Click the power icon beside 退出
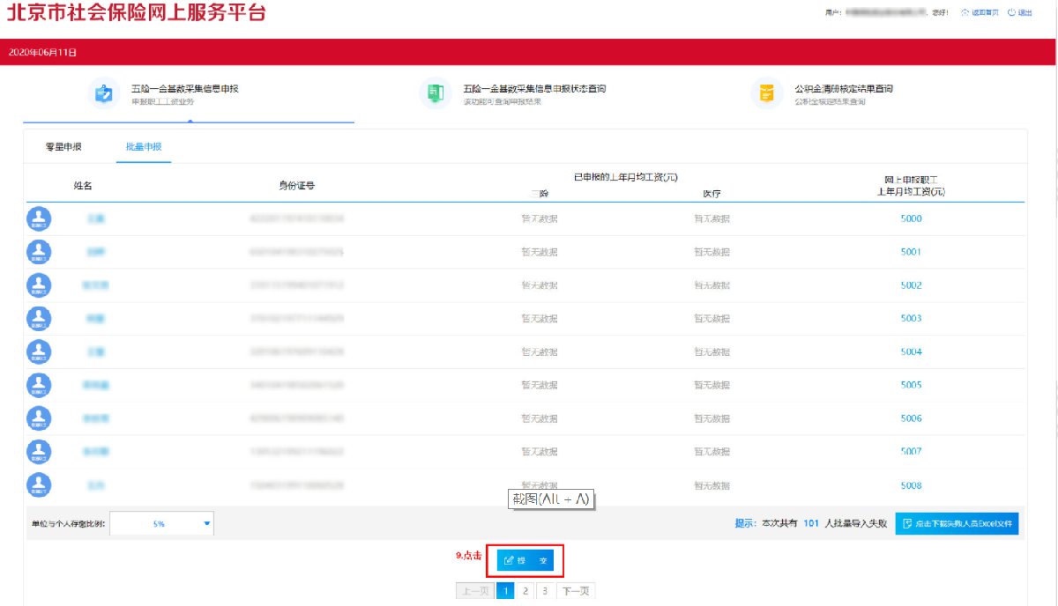Viewport: 1058px width, 606px height. click(x=1012, y=13)
